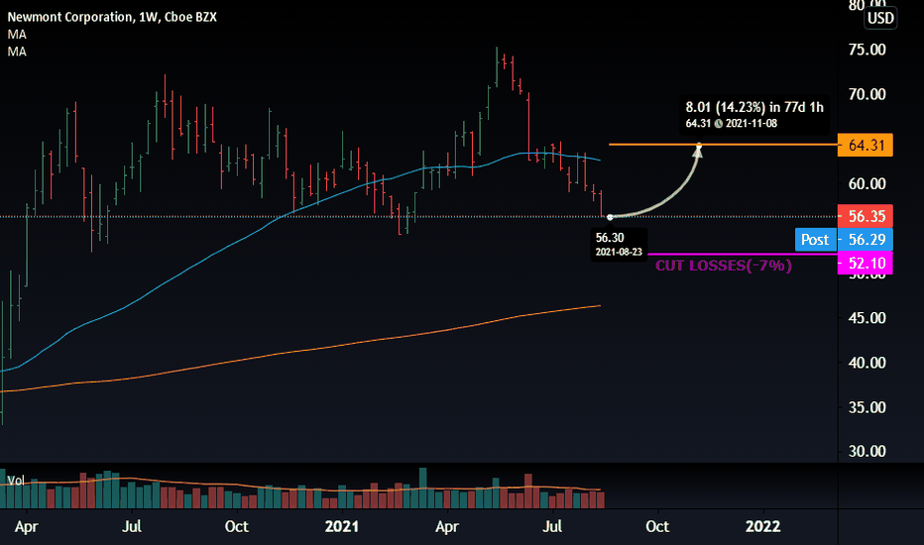Select the first MA indicator label
Image resolution: width=924 pixels, height=545 pixels.
click(x=17, y=35)
